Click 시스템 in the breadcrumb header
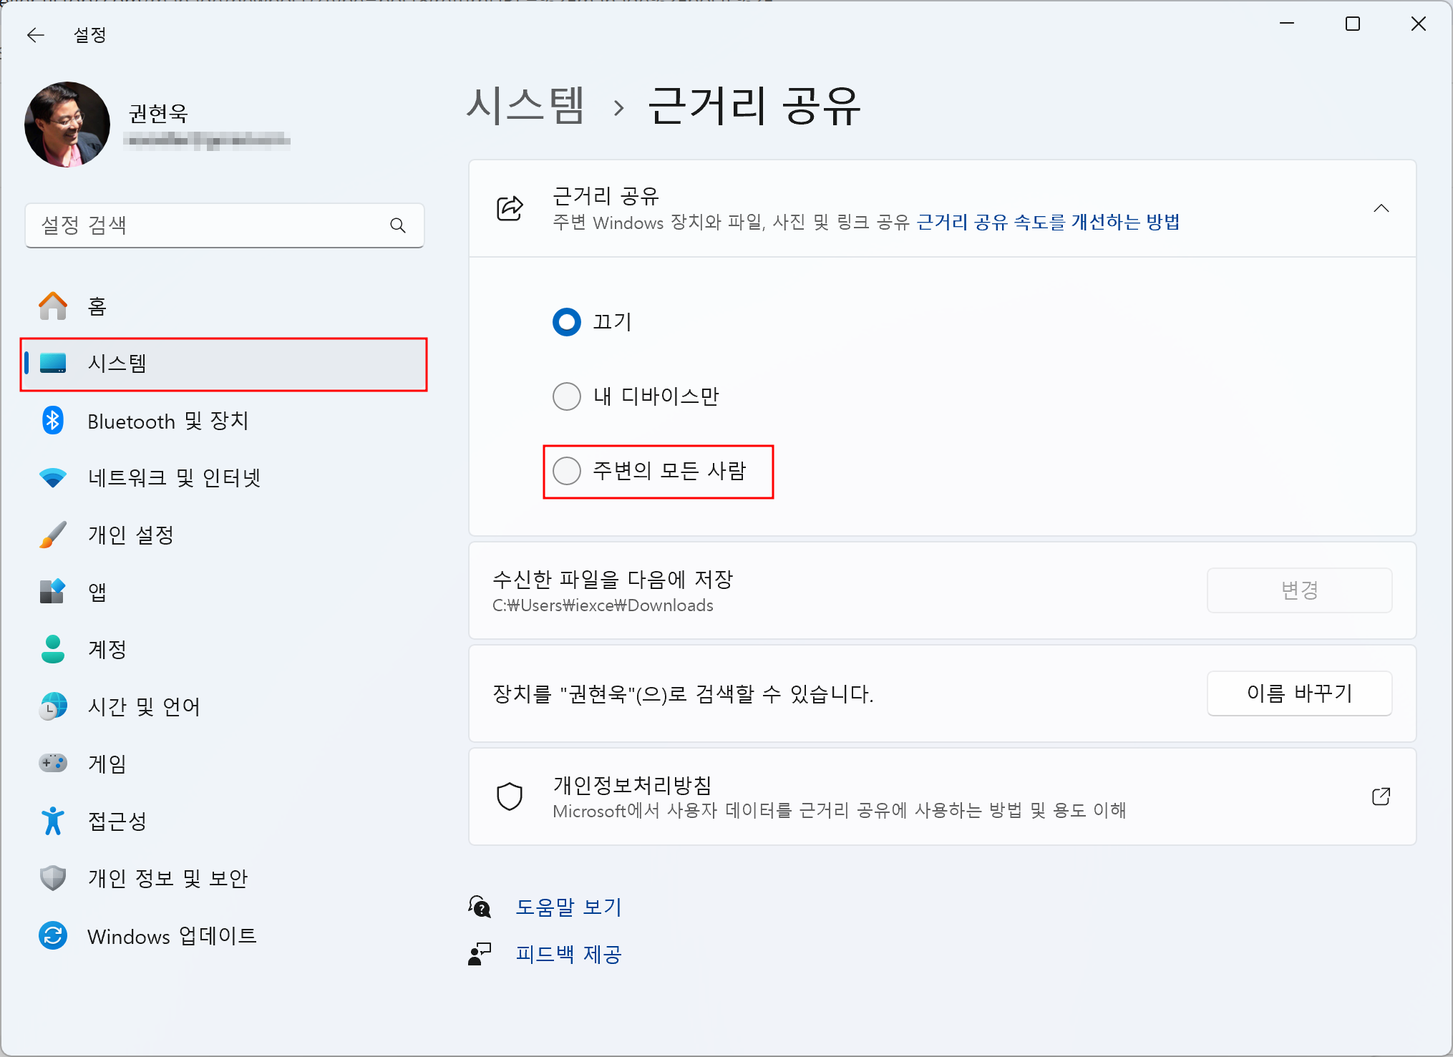This screenshot has height=1057, width=1453. [x=525, y=106]
